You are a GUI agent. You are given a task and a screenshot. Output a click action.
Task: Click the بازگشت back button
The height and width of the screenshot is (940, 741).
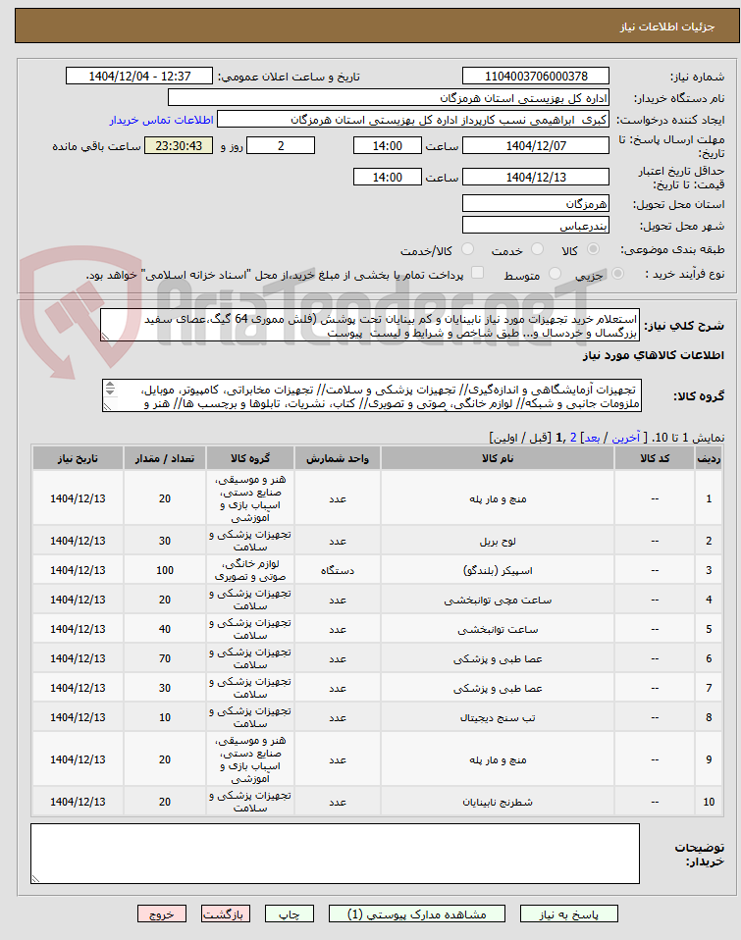point(226,914)
